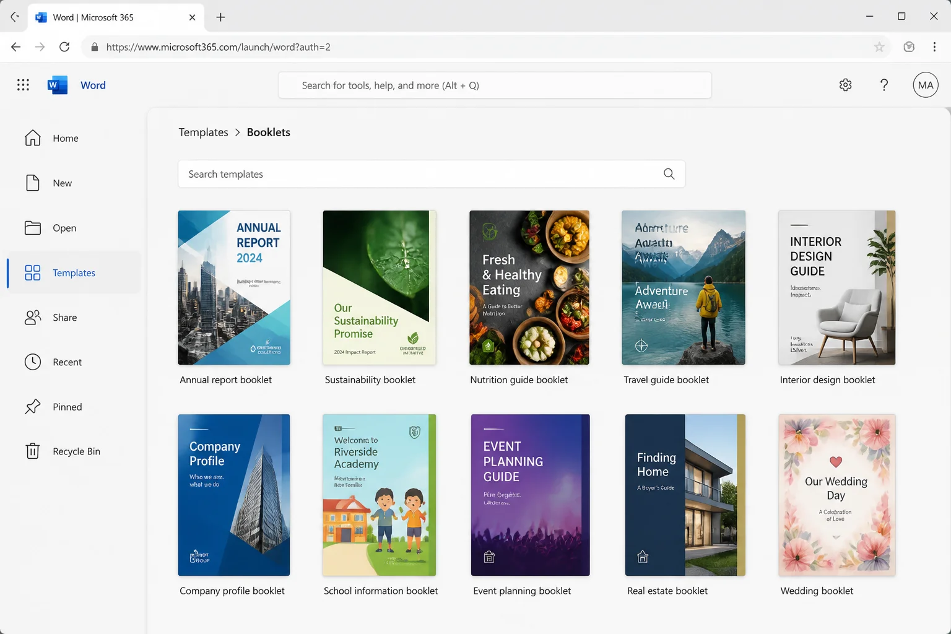Focus the Search templates field
The width and height of the screenshot is (951, 634).
click(x=432, y=174)
